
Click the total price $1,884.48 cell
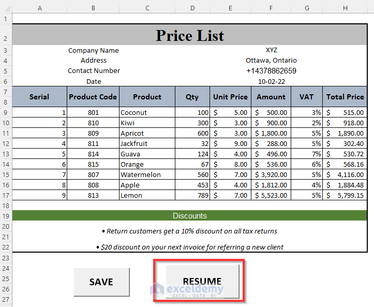tap(345, 185)
